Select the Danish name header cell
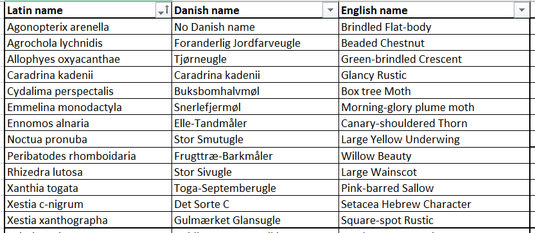535x233 pixels. tap(255, 10)
